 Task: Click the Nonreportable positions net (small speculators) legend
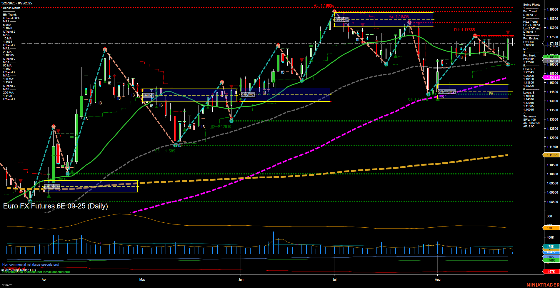click(36, 272)
